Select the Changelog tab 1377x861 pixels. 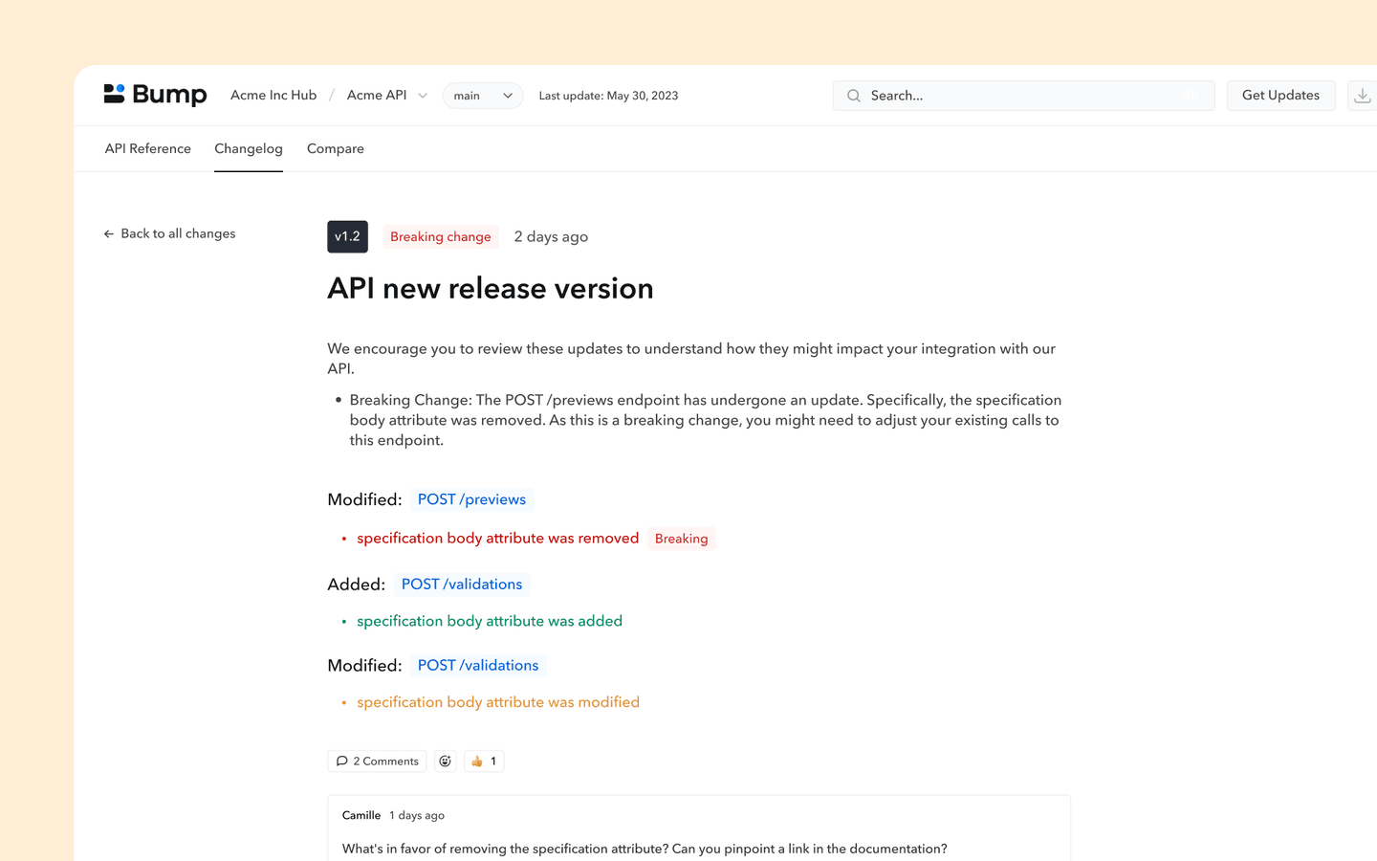249,148
